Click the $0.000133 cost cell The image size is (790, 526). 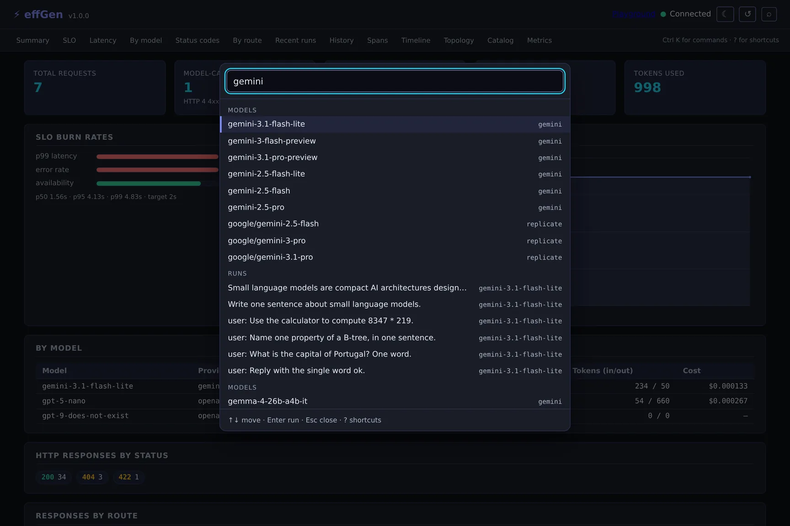[728, 386]
